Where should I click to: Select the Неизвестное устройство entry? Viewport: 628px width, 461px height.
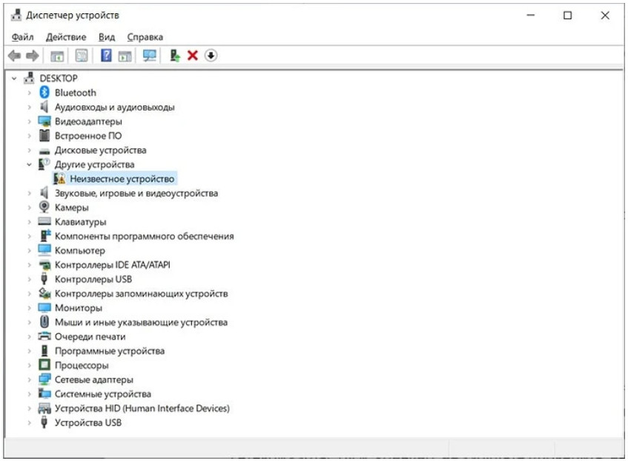click(x=122, y=179)
